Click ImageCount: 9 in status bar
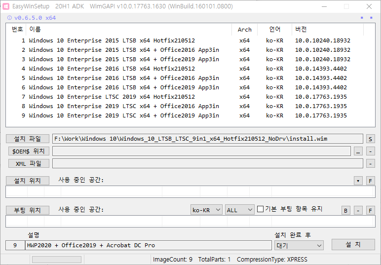381x265 pixels. click(173, 260)
